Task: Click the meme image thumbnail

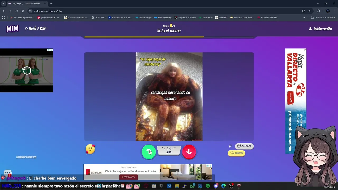Action: click(x=169, y=97)
